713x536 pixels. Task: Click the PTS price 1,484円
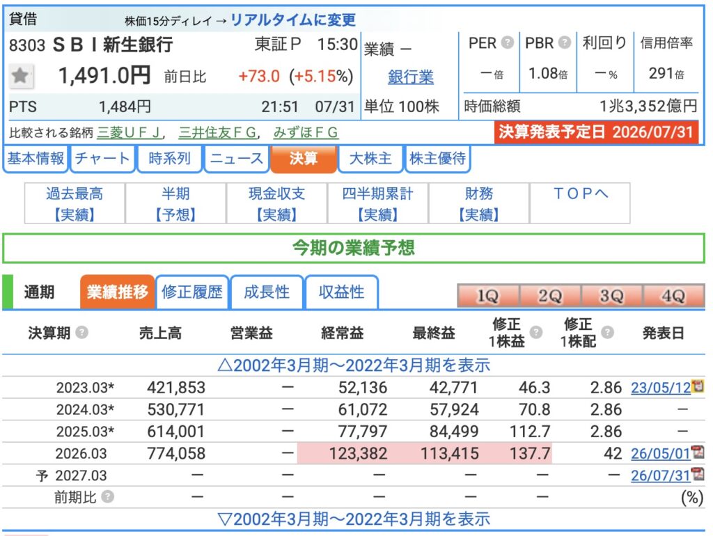[125, 107]
